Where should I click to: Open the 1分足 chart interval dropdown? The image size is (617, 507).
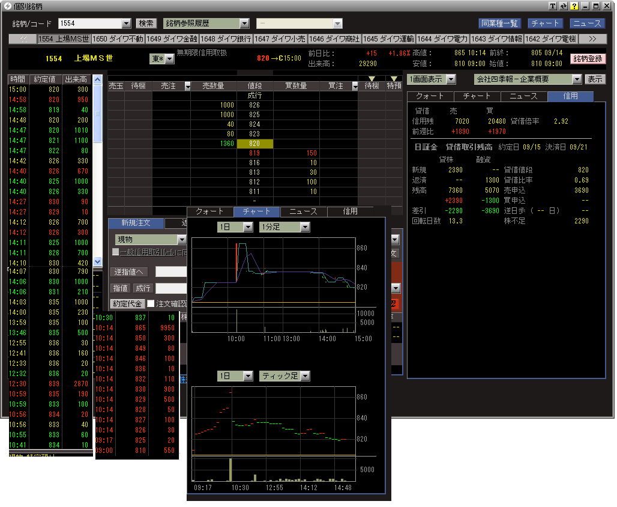pos(305,227)
